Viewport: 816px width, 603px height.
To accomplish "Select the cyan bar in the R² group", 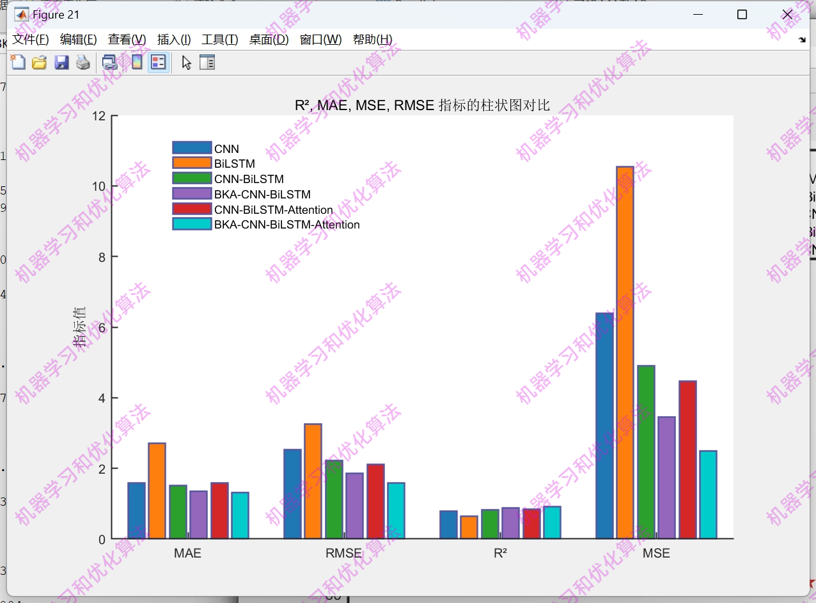I will 552,523.
